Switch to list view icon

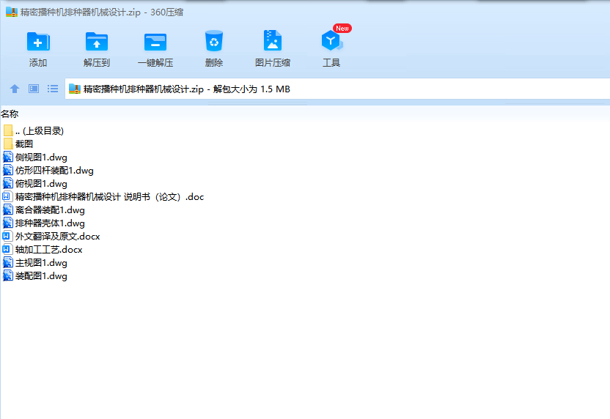(x=53, y=89)
